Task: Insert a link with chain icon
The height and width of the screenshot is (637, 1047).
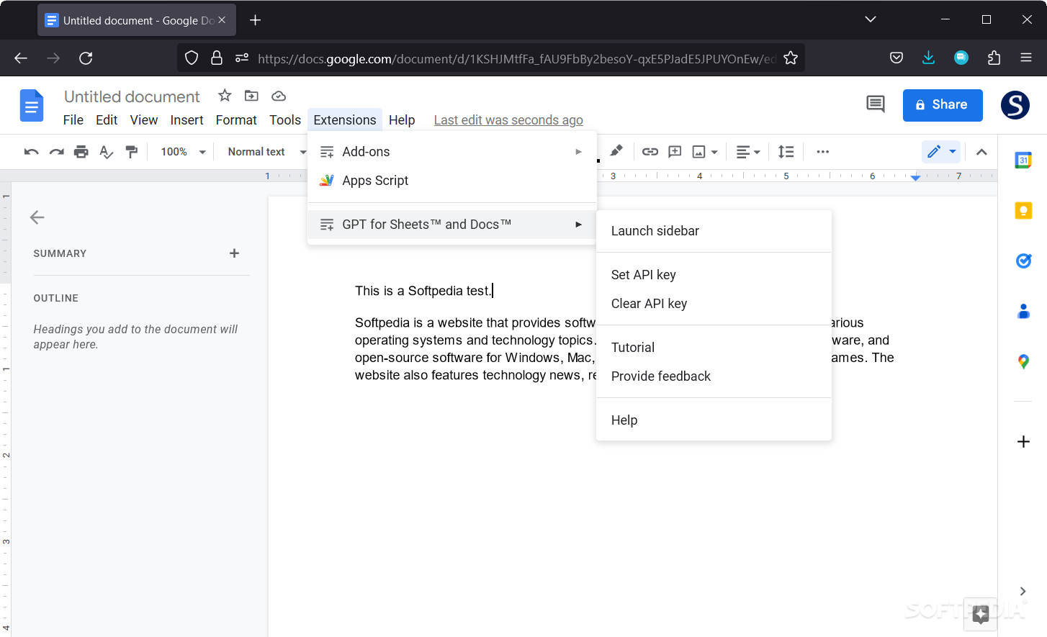Action: tap(650, 152)
